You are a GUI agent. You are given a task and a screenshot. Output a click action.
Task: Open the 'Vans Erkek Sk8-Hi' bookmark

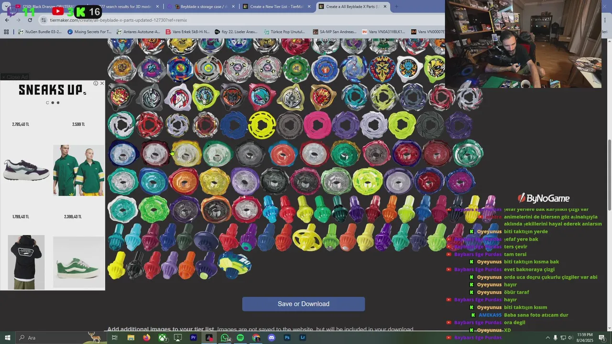click(x=187, y=32)
